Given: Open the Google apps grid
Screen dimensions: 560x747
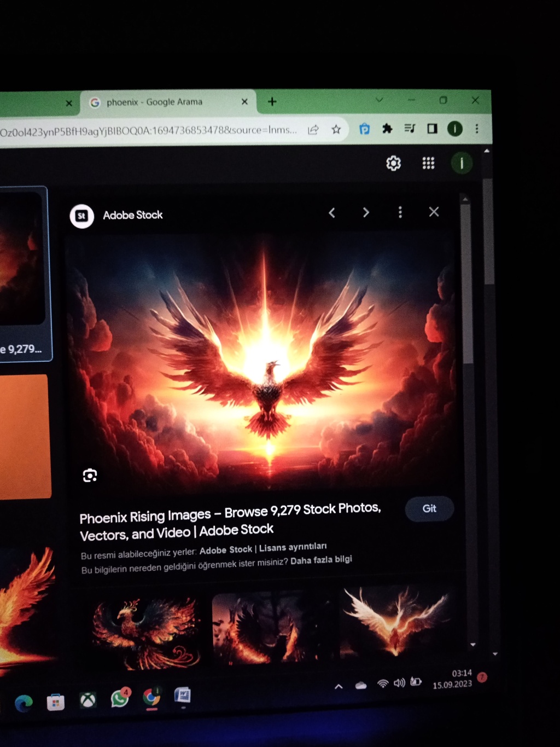Looking at the screenshot, I should point(428,163).
